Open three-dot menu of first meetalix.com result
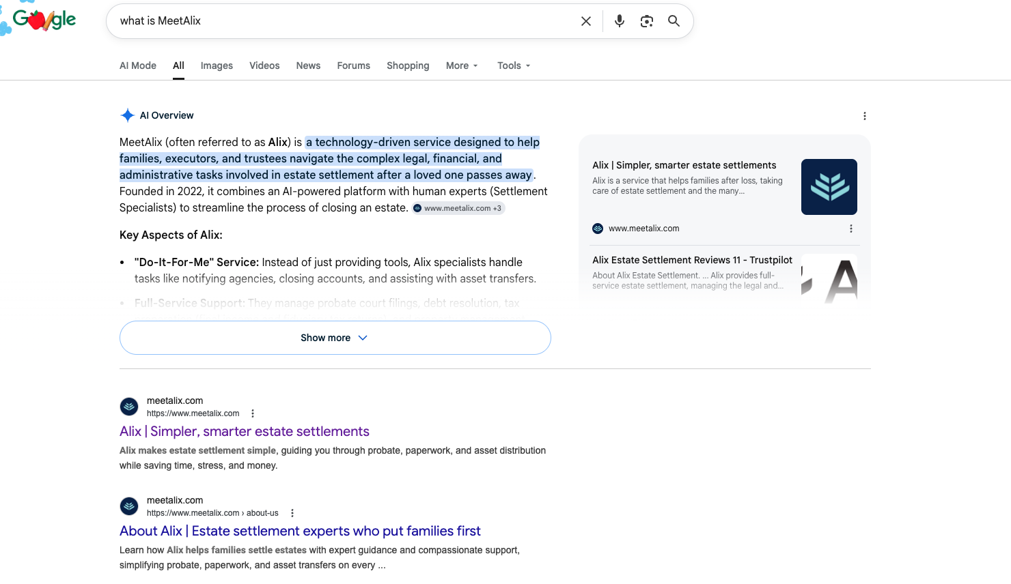Image resolution: width=1011 pixels, height=584 pixels. tap(253, 413)
